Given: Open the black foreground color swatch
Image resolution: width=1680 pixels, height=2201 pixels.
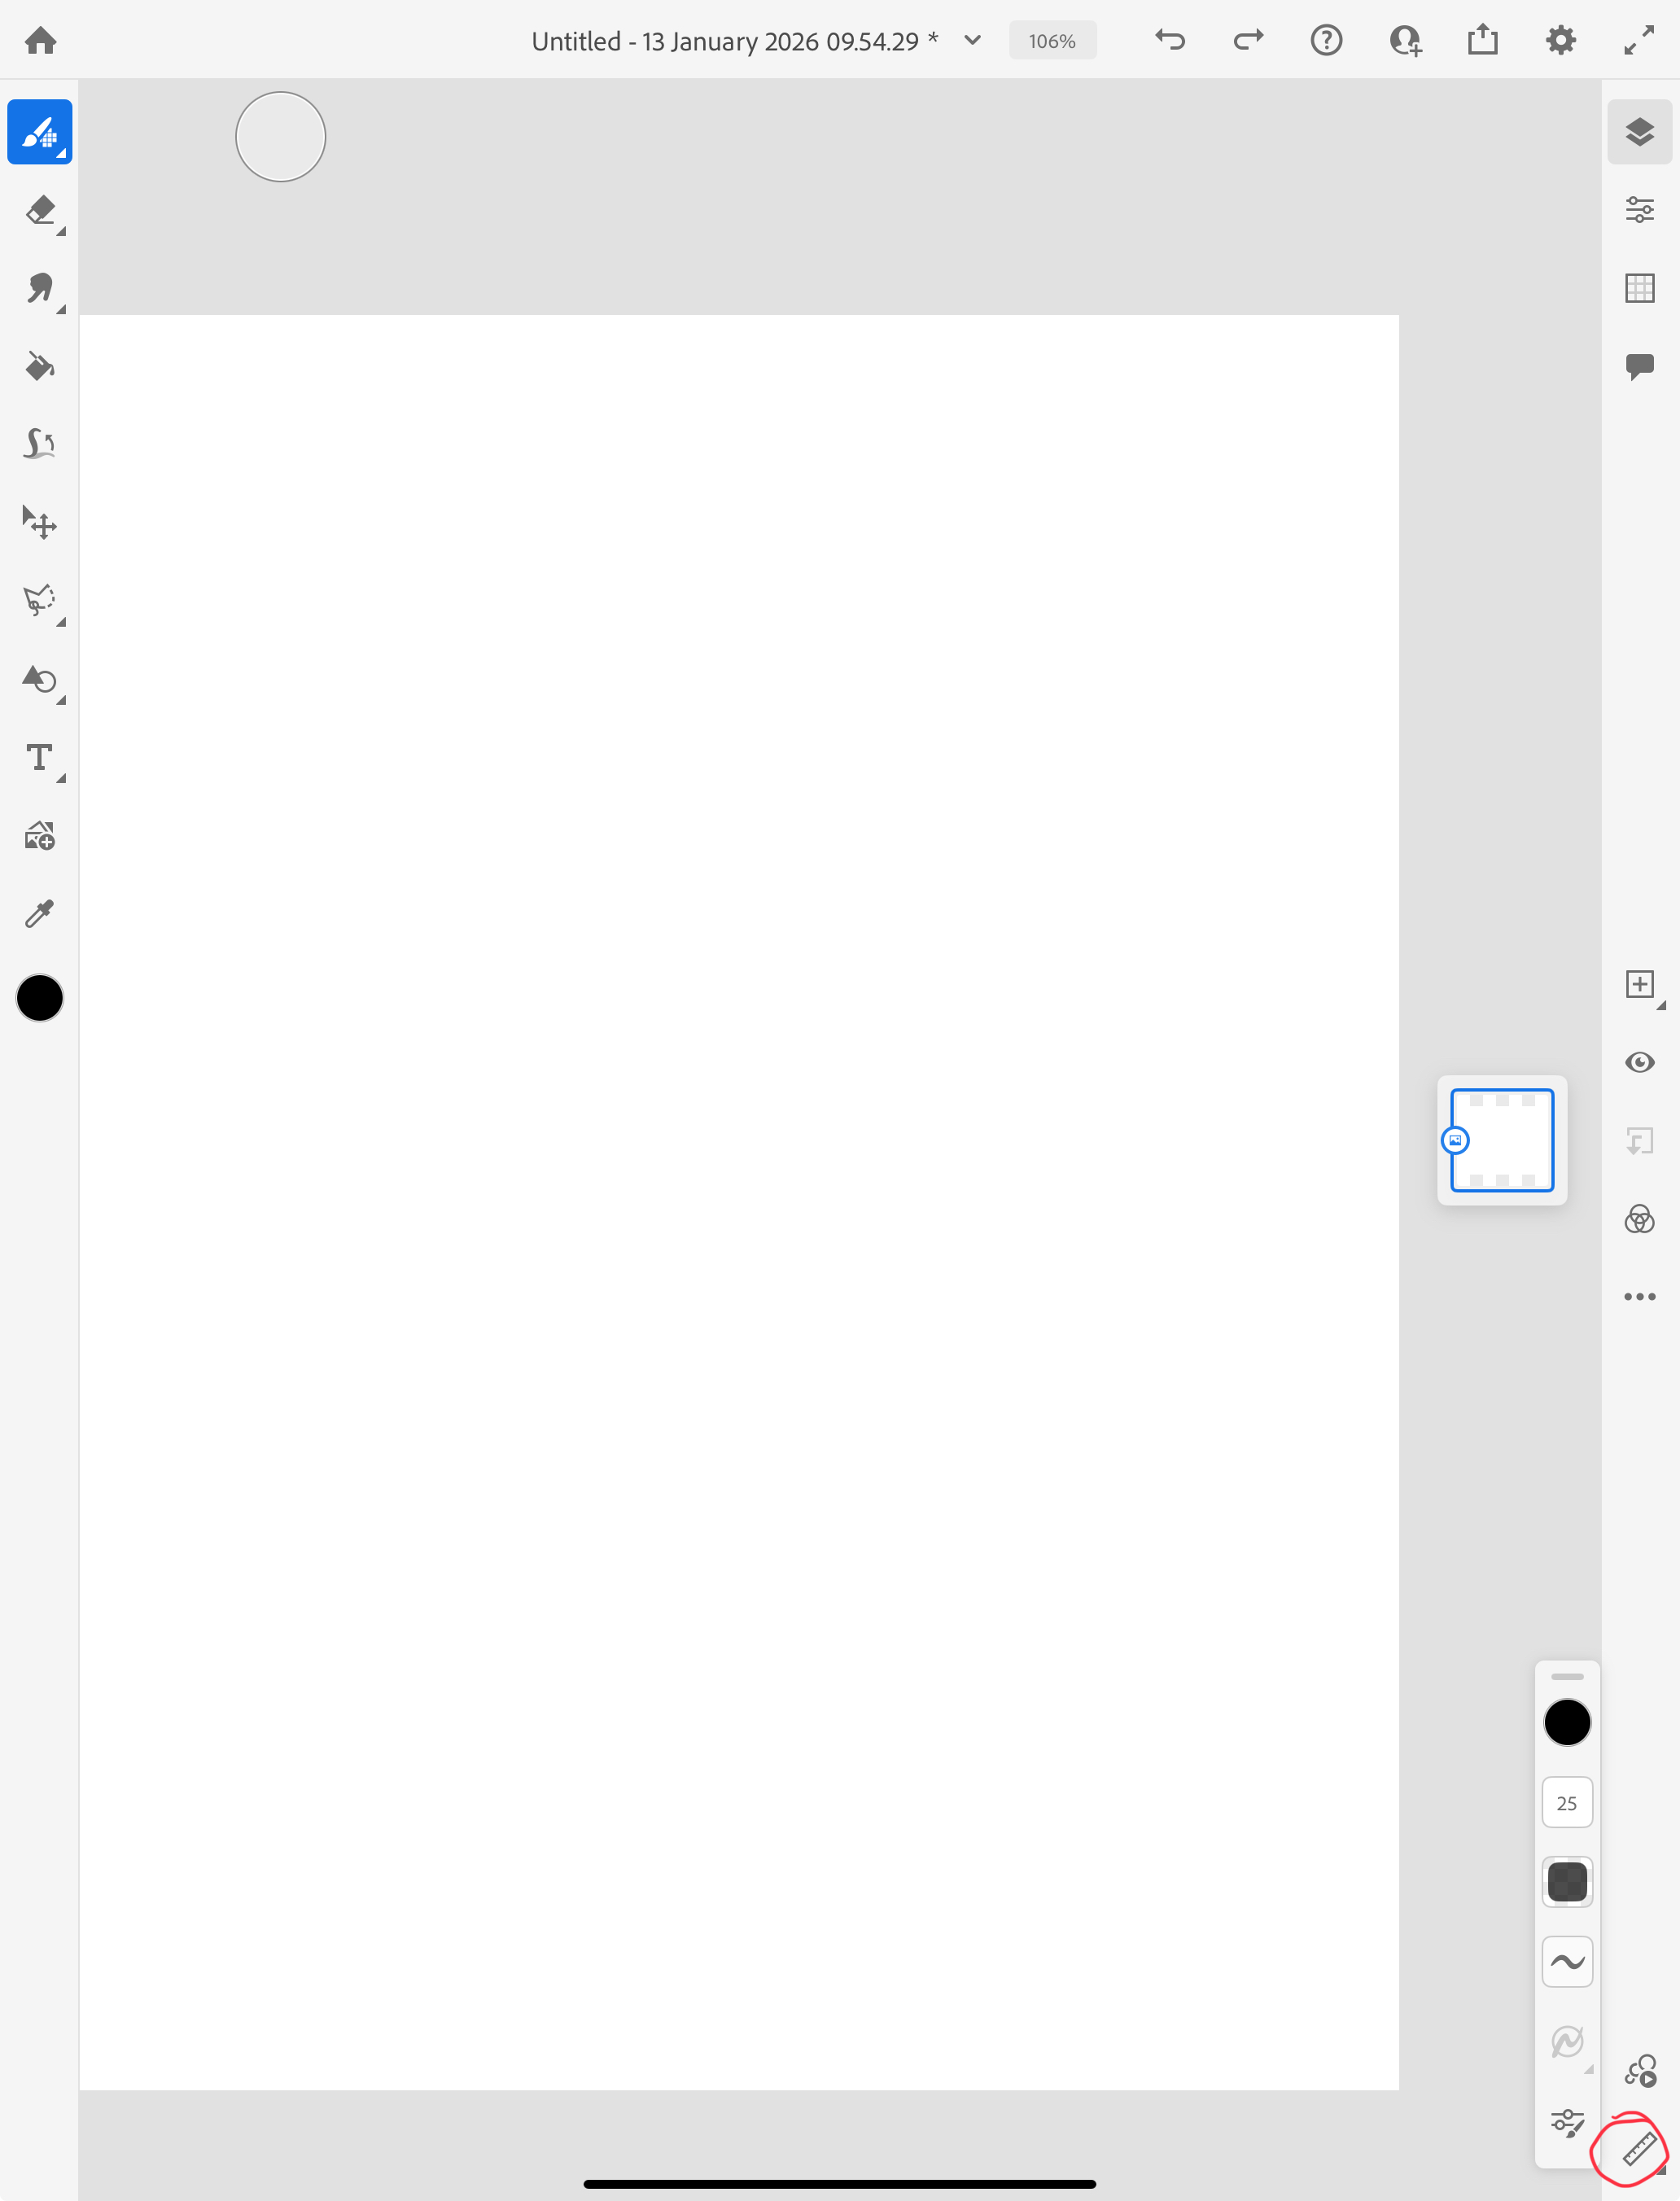Looking at the screenshot, I should tap(40, 998).
